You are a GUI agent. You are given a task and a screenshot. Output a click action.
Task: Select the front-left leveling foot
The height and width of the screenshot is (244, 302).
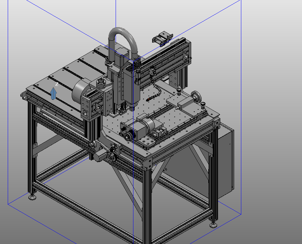pos(32,197)
